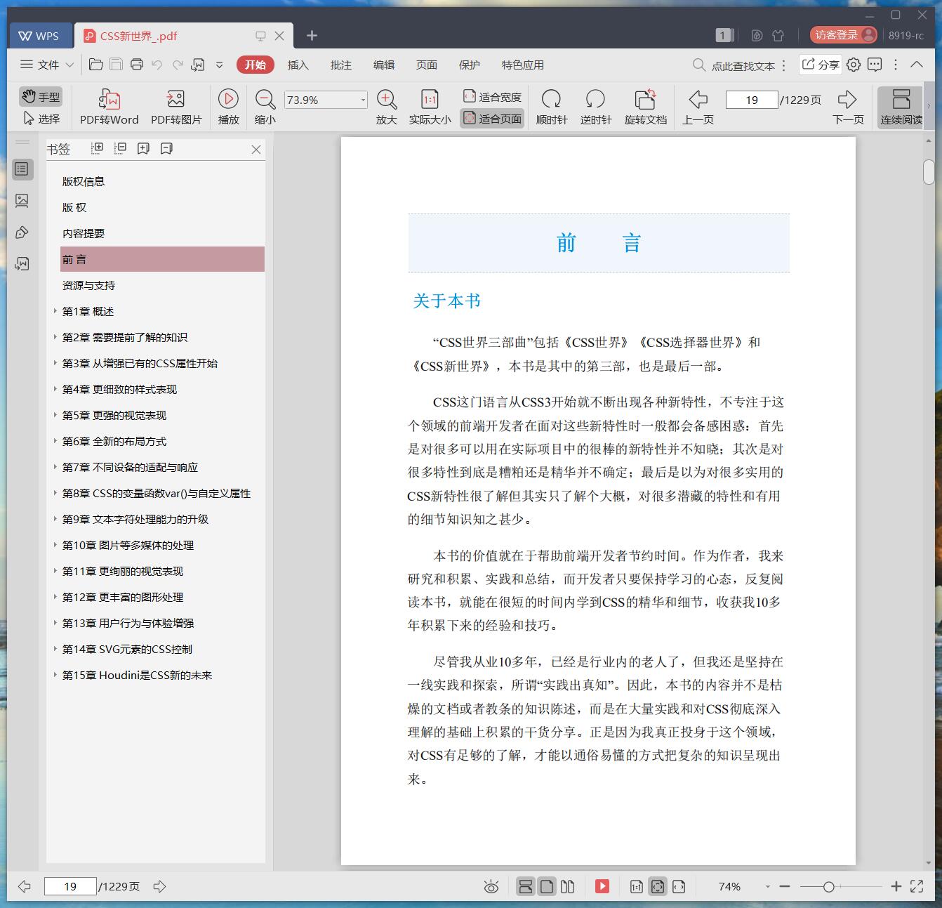Click the 旋转文档 rotate document icon

(645, 106)
